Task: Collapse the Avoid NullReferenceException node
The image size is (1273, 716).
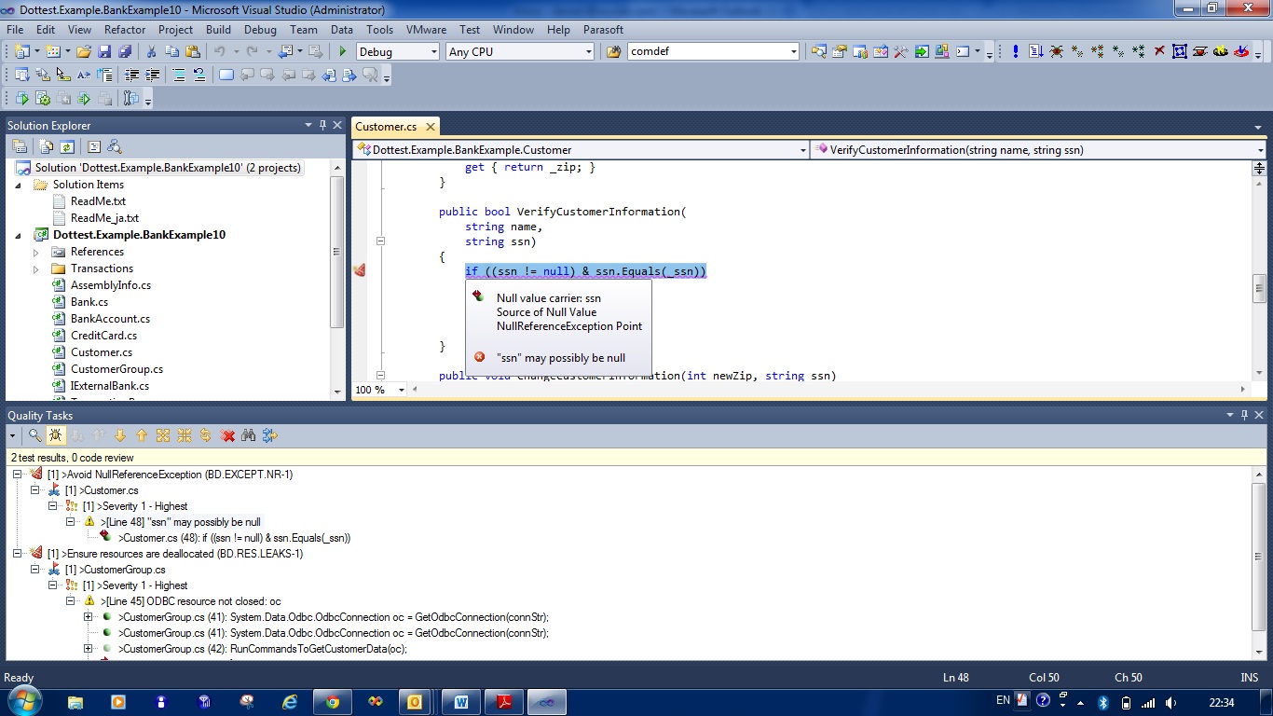Action: [17, 475]
